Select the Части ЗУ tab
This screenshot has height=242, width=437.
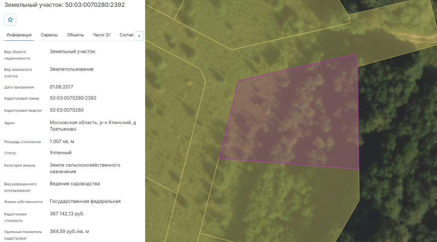(102, 35)
